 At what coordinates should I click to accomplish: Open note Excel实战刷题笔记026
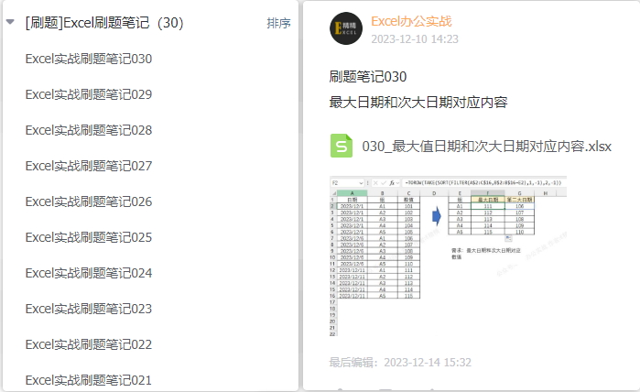click(x=89, y=201)
